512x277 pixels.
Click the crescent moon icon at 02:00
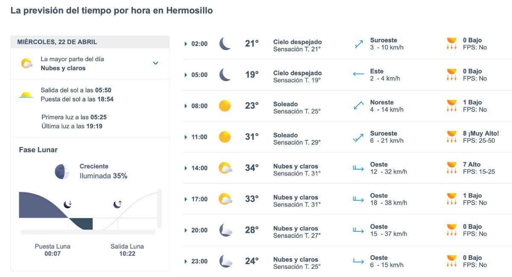(x=224, y=43)
